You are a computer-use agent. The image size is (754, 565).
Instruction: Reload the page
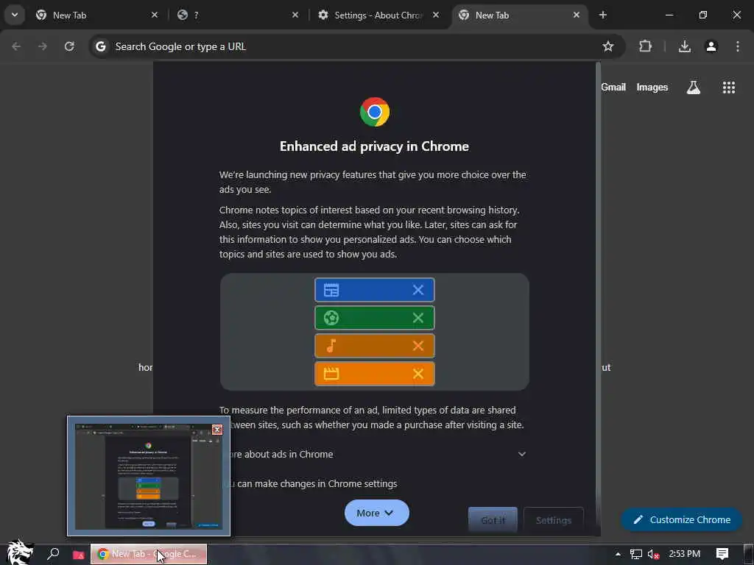click(x=69, y=46)
